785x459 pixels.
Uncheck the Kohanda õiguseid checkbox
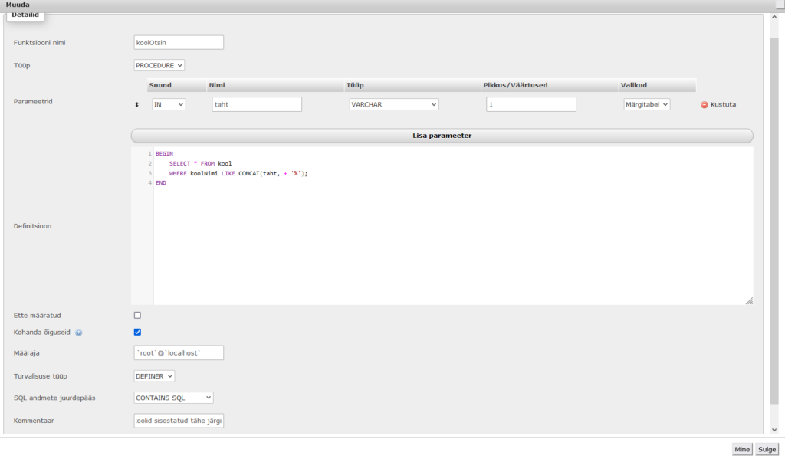click(137, 332)
